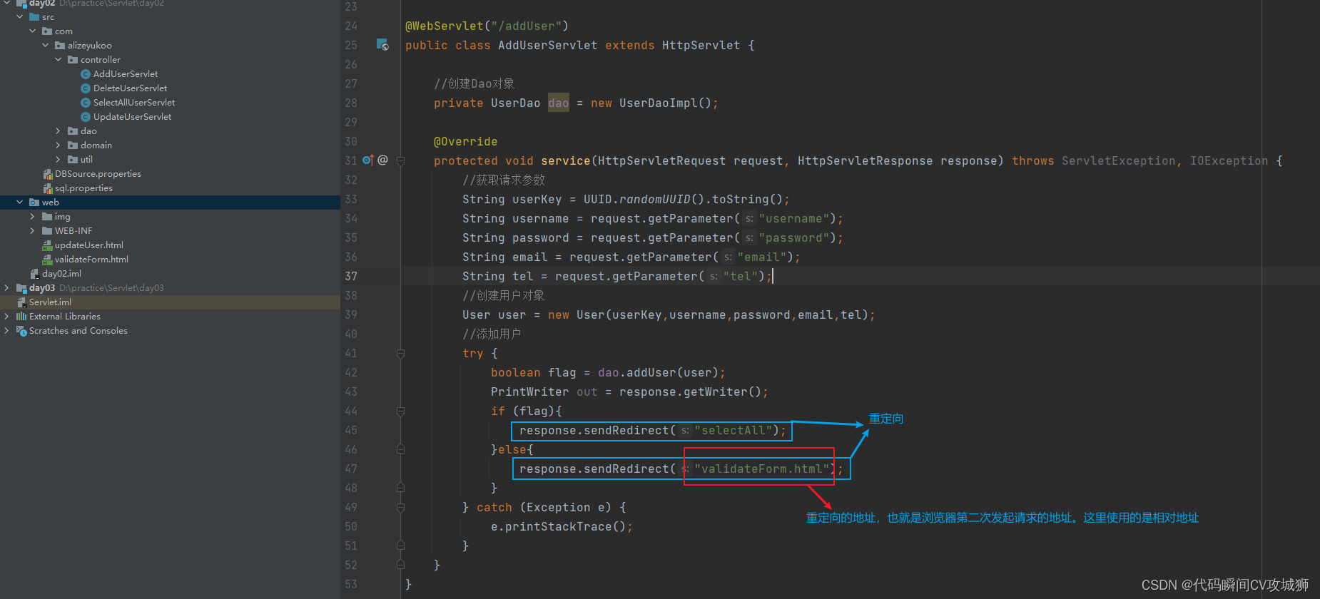The height and width of the screenshot is (599, 1320).
Task: Click the dao package folder icon
Action: point(73,131)
